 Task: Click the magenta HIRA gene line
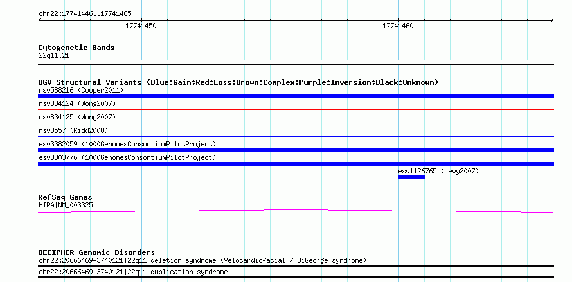[296, 211]
